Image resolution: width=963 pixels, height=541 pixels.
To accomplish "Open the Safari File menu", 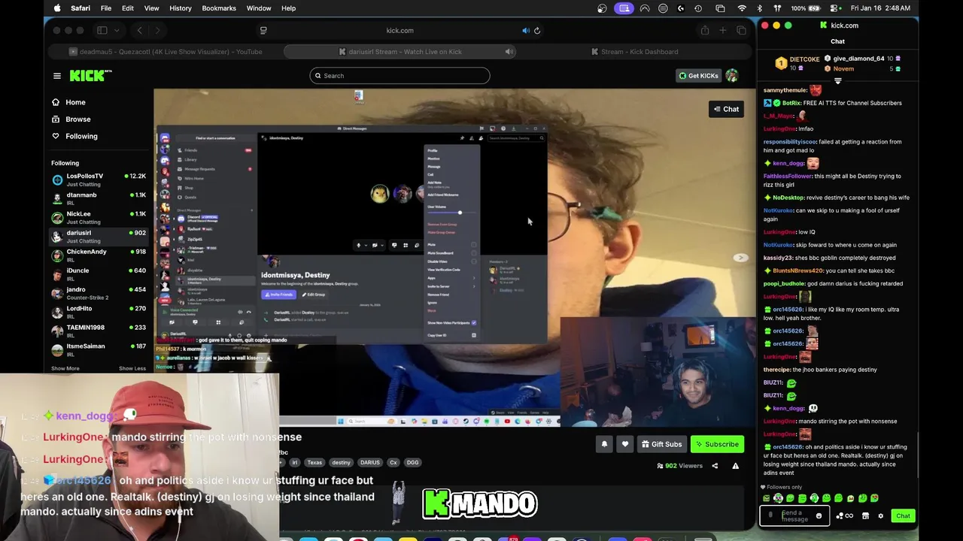I will (106, 8).
